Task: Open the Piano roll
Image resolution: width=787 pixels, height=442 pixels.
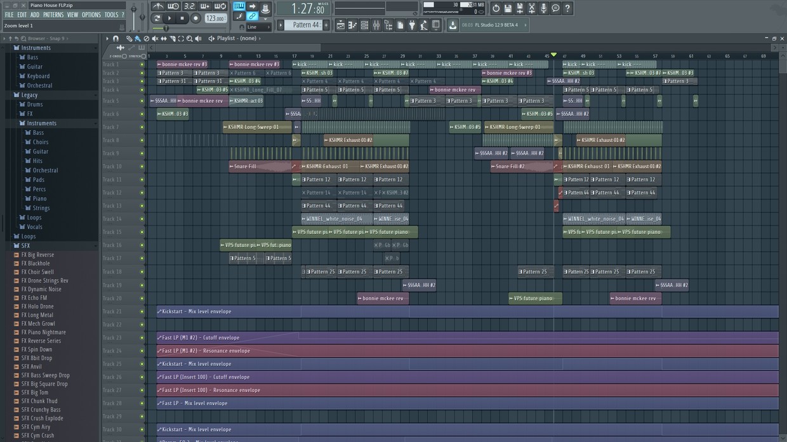Action: [352, 25]
